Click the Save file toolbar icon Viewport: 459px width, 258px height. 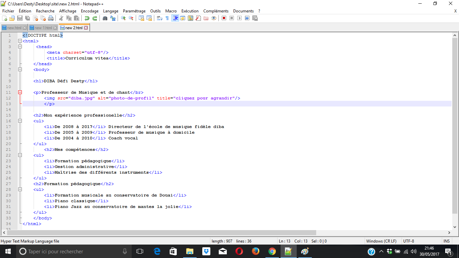(x=20, y=18)
